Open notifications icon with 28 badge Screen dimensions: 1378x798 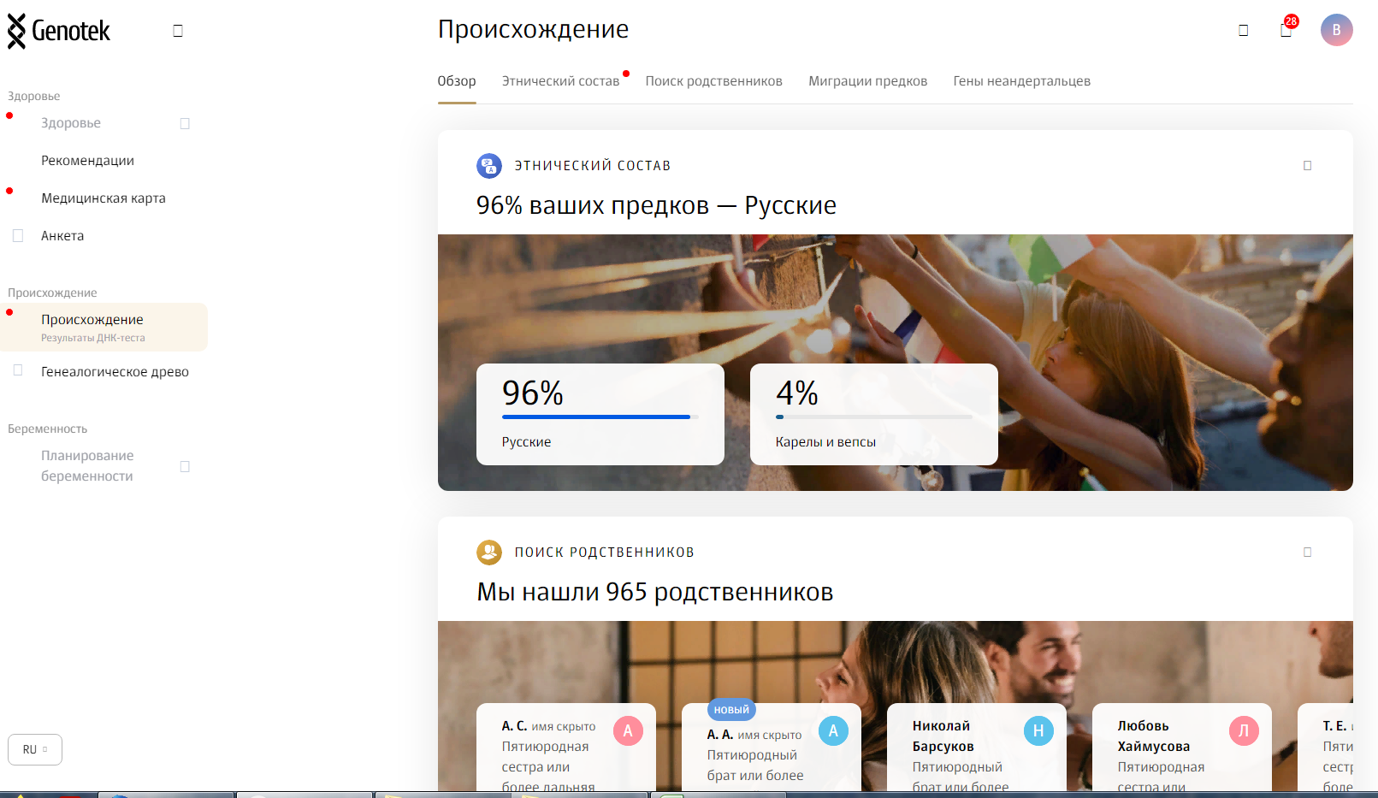tap(1286, 30)
